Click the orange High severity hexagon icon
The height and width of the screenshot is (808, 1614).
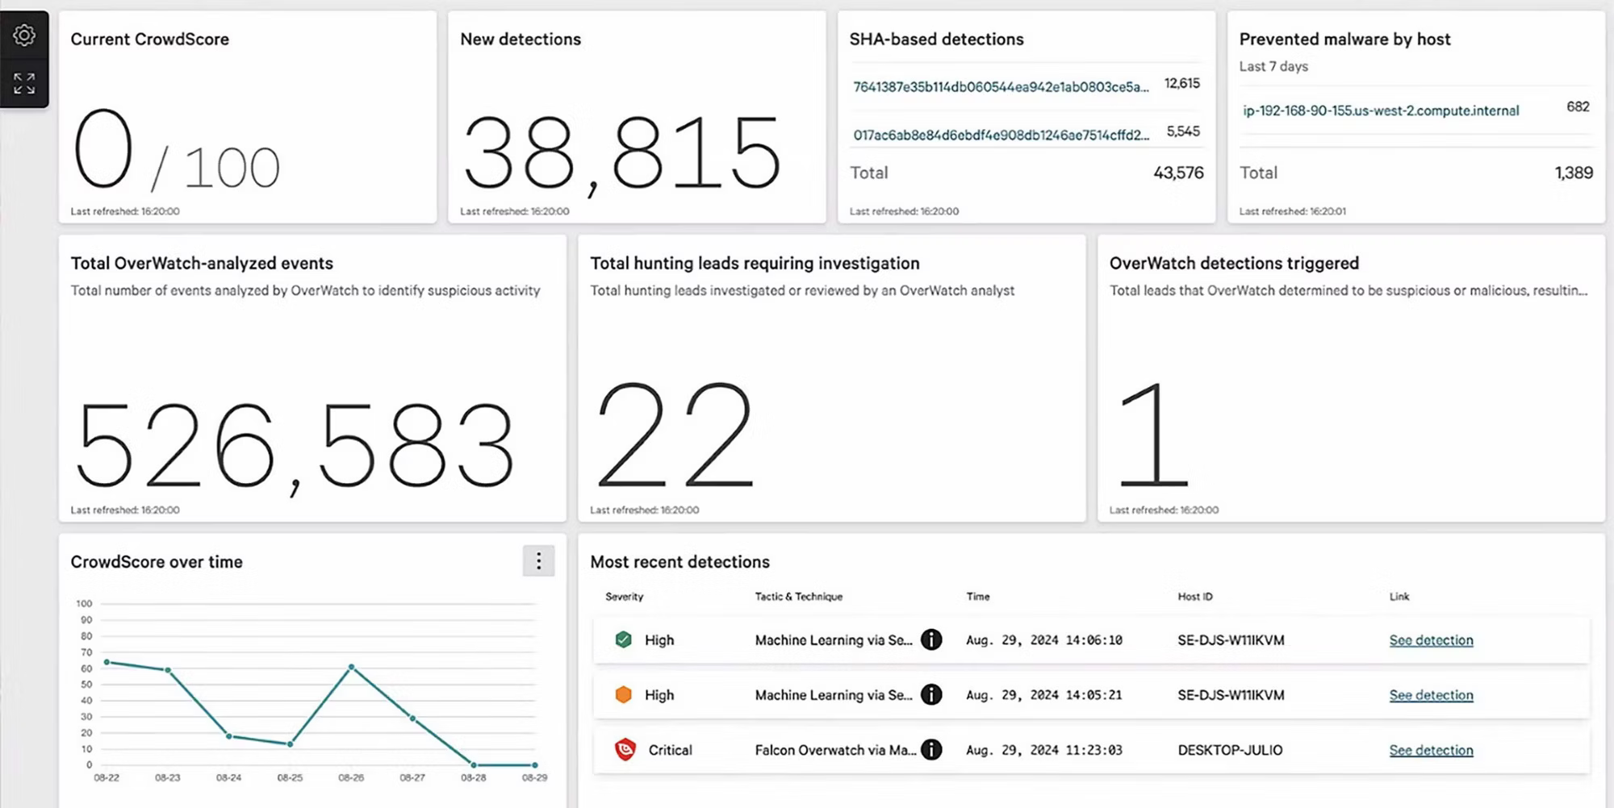coord(623,695)
